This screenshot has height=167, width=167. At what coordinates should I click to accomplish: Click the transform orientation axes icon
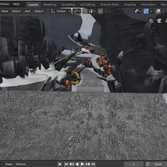53,11
